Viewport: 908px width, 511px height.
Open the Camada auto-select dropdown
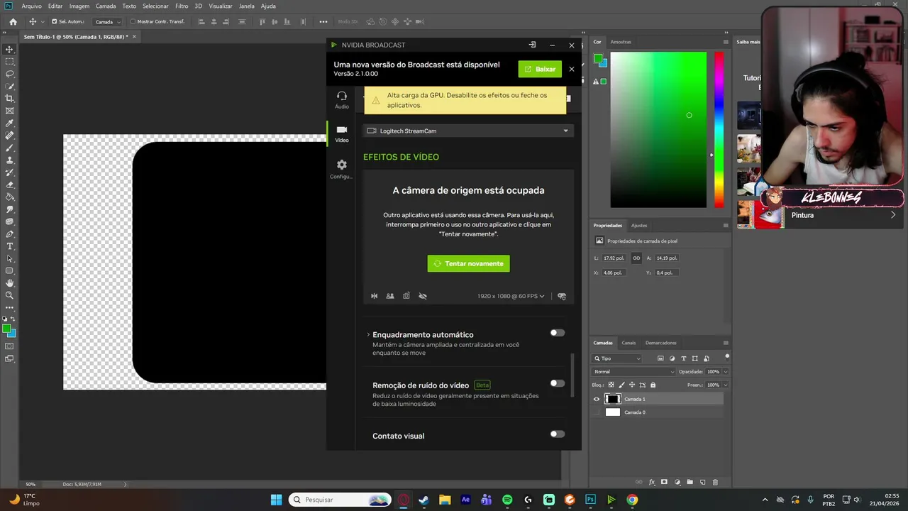click(108, 21)
